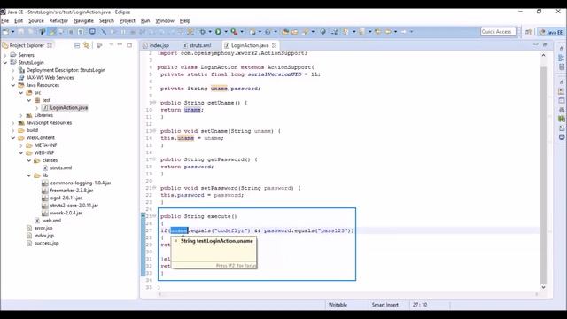Select the Java EE perspective button
567x319 pixels.
click(x=552, y=32)
